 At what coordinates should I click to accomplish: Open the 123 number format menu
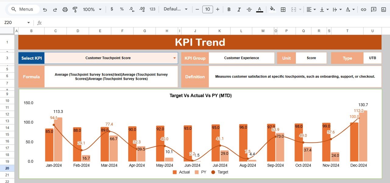coord(152,9)
